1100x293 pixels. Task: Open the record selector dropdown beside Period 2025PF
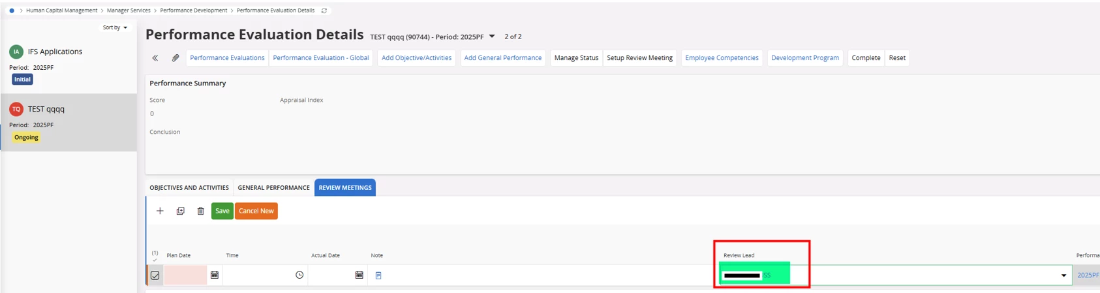492,37
